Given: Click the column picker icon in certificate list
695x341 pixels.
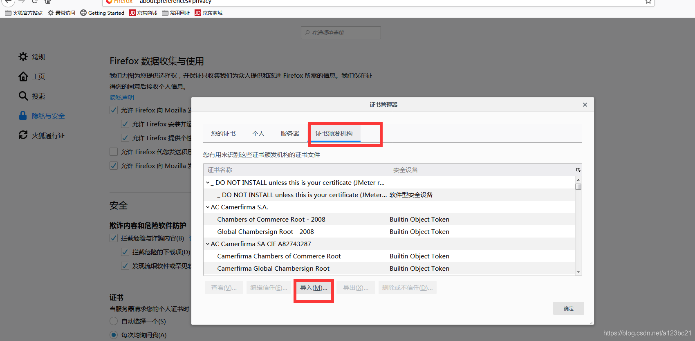Looking at the screenshot, I should coord(578,170).
